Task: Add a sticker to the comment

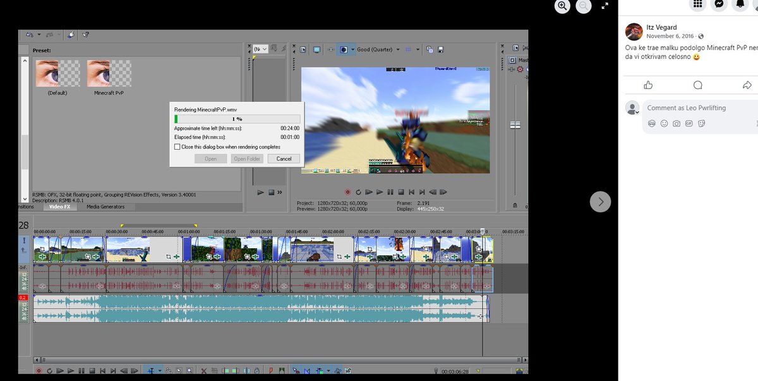Action: pyautogui.click(x=702, y=124)
